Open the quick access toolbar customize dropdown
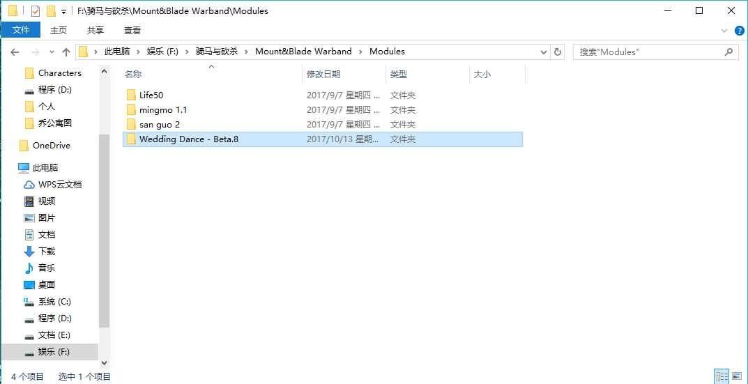Viewport: 748px width, 384px height. (x=63, y=12)
